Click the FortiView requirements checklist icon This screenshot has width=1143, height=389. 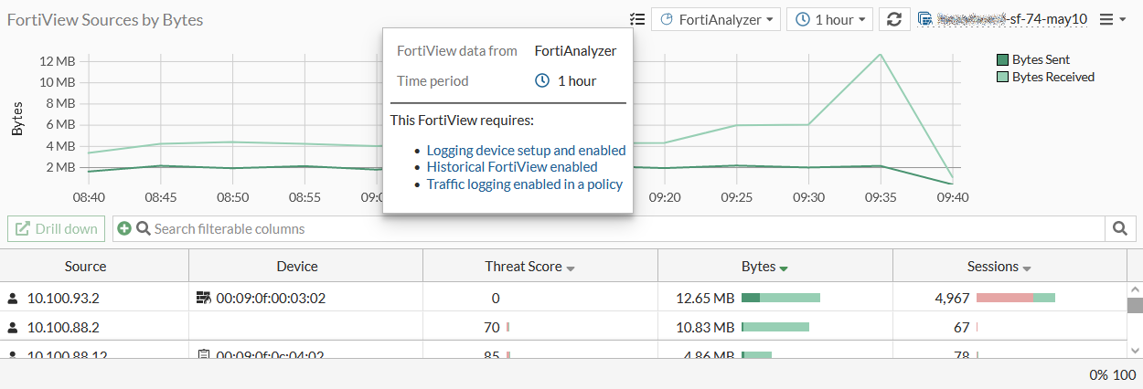point(637,19)
